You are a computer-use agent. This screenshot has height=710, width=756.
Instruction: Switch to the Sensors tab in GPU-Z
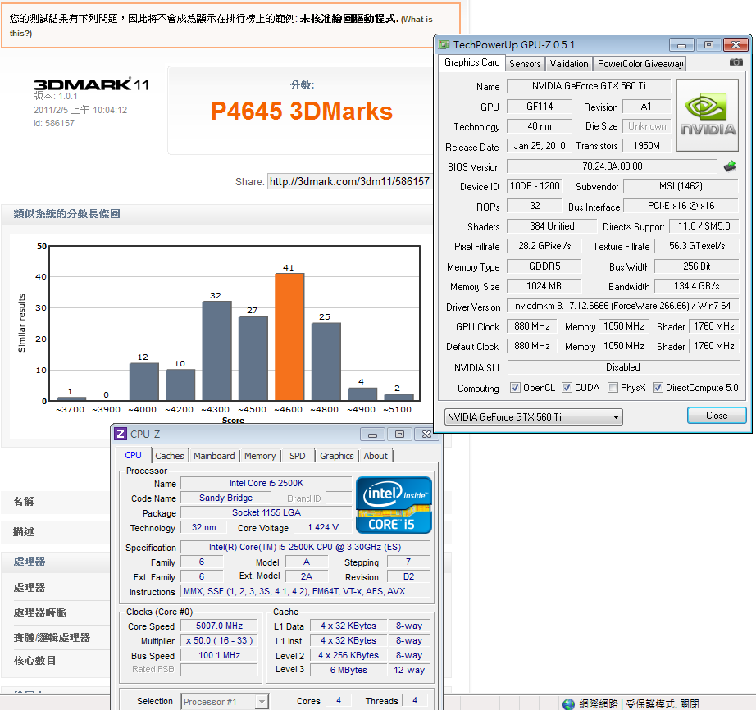[x=525, y=64]
